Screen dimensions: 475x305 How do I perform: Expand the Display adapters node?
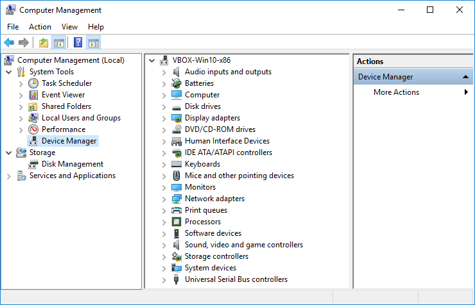[x=164, y=118]
